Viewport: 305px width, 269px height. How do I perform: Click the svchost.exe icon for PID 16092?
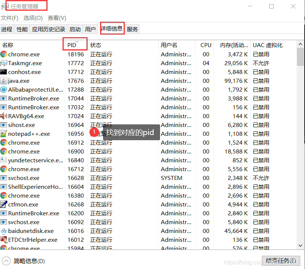coord(4,222)
